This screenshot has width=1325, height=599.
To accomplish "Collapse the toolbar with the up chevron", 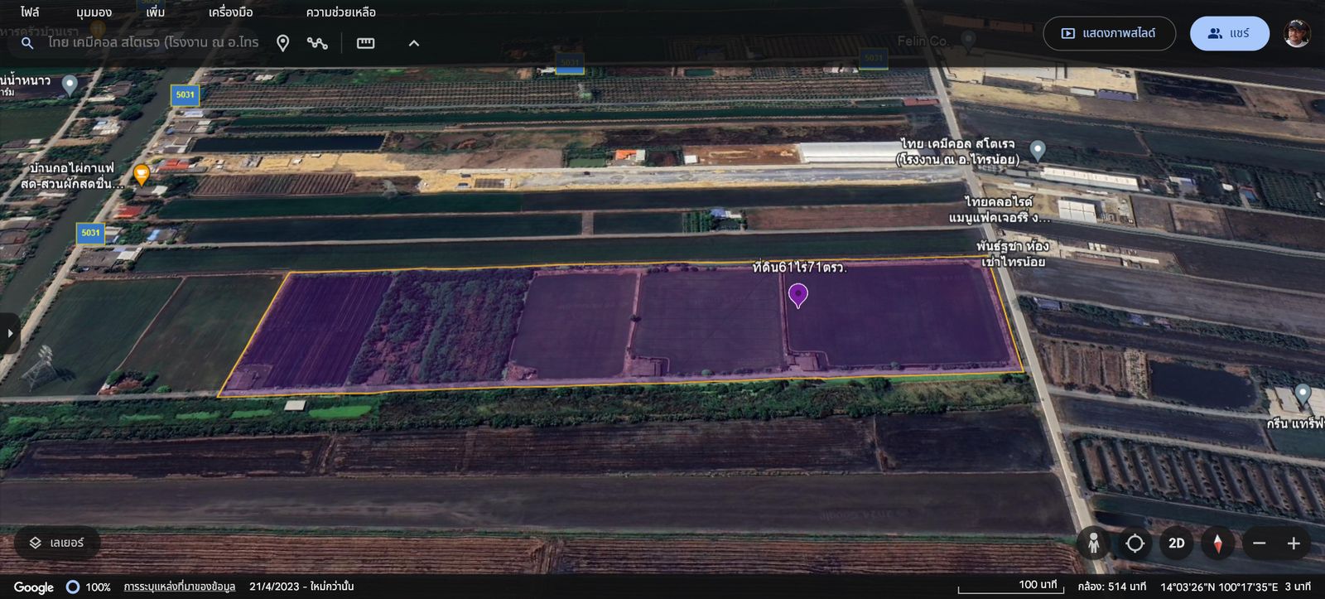I will coord(414,43).
